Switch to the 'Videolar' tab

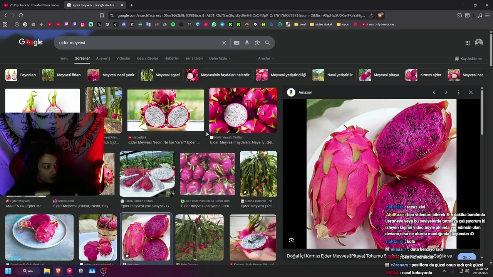pyautogui.click(x=123, y=58)
